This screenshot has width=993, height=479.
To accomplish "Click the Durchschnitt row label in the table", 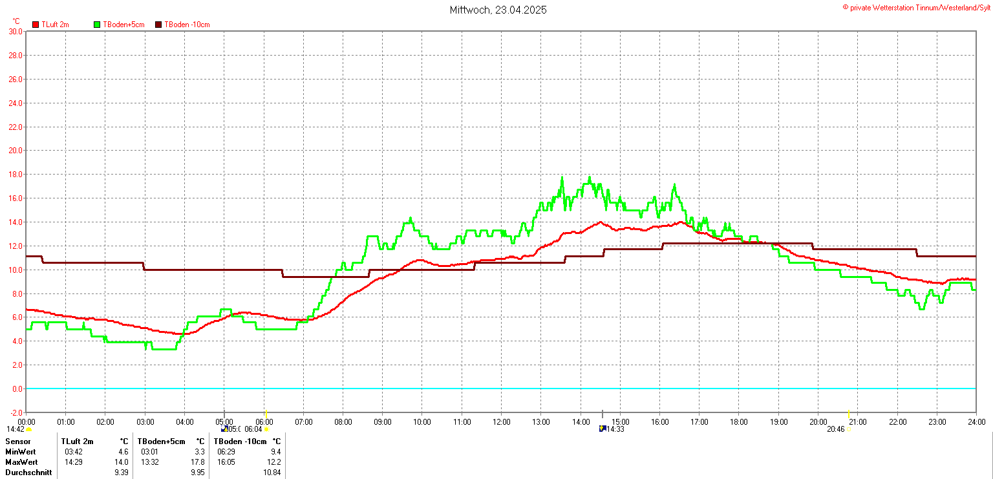I will point(27,473).
